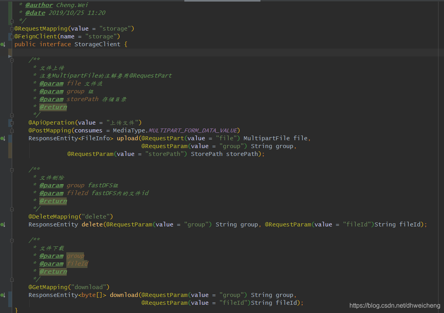Click the author name Cheng.Wei
Screen dimensions: 444x313
pyautogui.click(x=72, y=5)
